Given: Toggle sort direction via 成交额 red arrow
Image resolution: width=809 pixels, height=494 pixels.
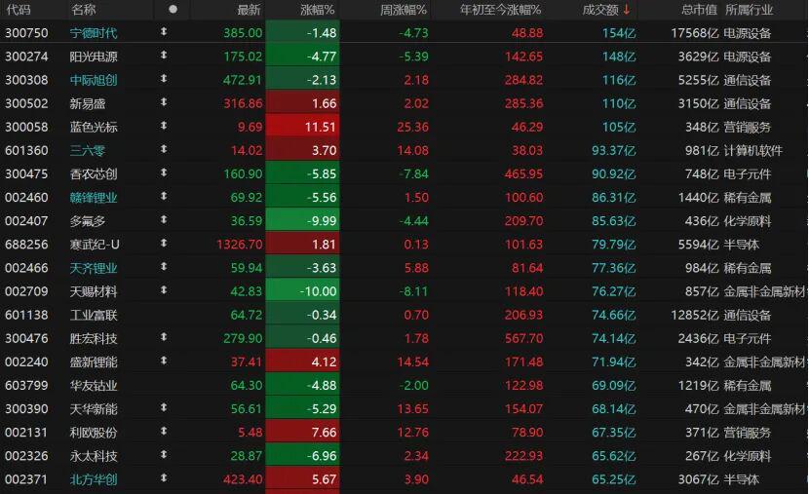Looking at the screenshot, I should 627,10.
